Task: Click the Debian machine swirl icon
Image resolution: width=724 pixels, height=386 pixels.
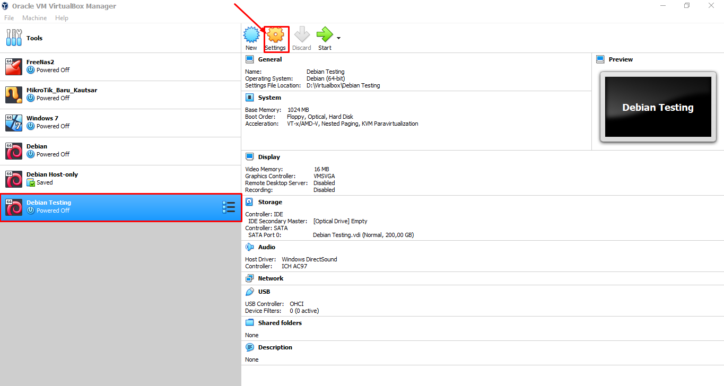Action: (x=14, y=151)
